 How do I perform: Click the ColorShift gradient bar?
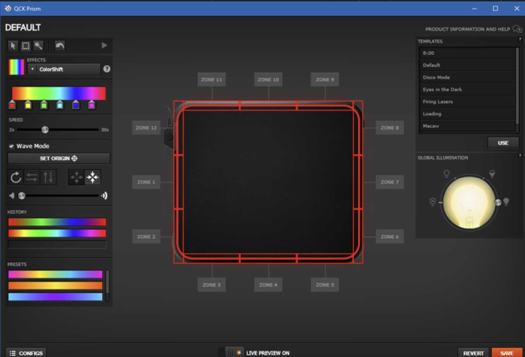click(x=59, y=93)
